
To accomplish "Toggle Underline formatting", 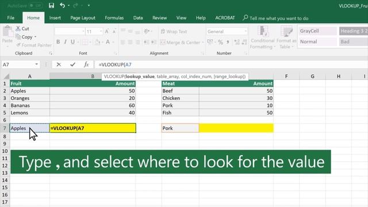I will click(x=73, y=42).
